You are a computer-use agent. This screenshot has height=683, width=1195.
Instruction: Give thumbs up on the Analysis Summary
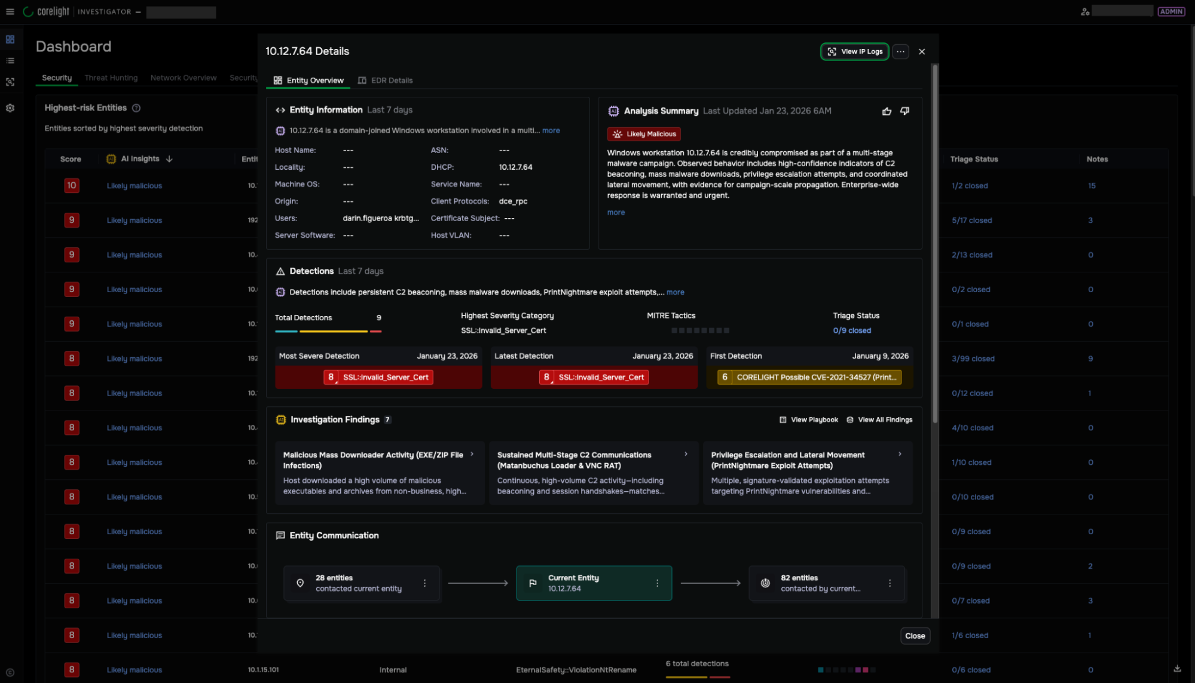tap(887, 111)
